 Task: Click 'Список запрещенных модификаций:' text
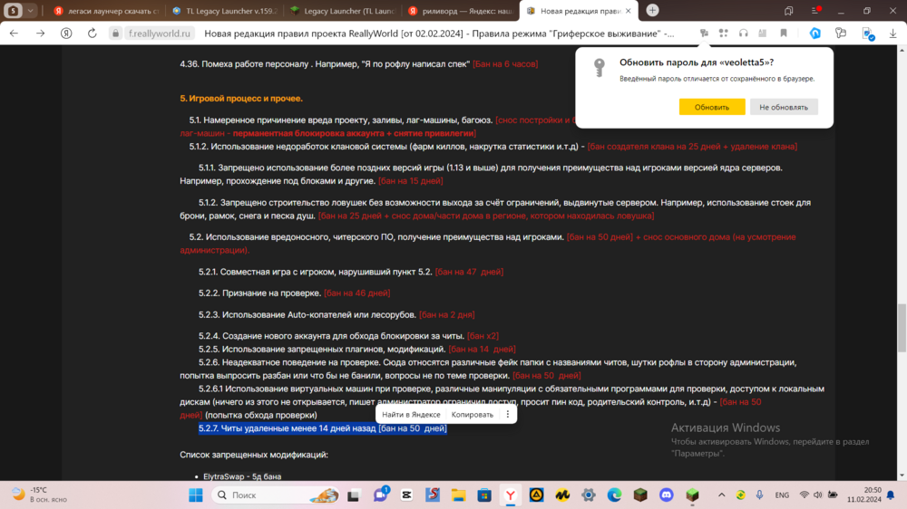tap(254, 455)
